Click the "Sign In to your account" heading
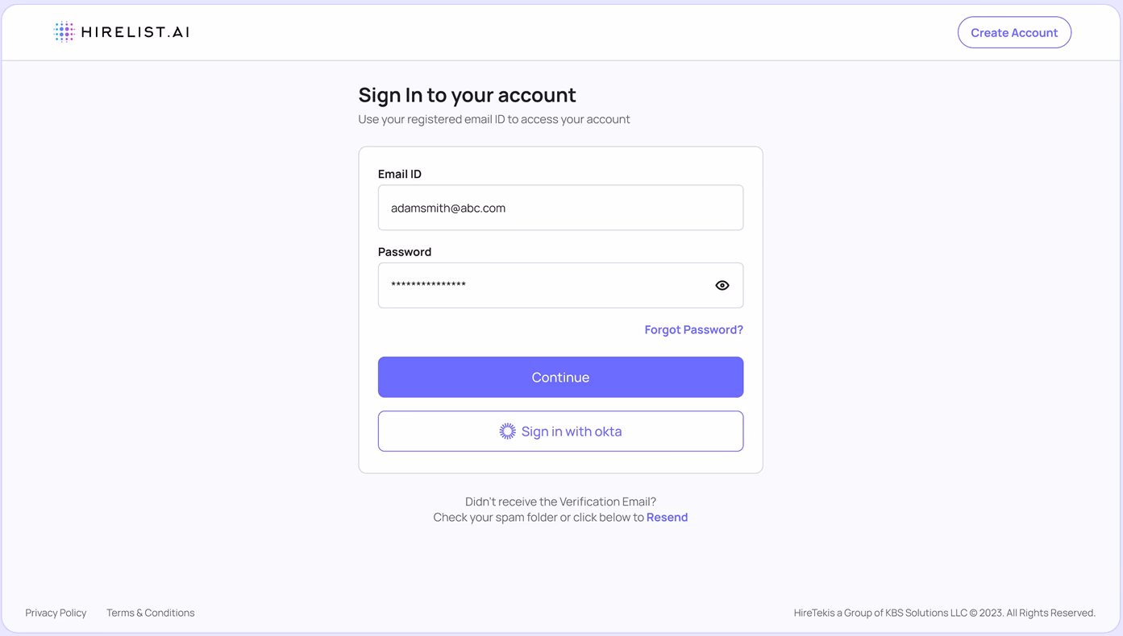This screenshot has height=636, width=1123. point(467,95)
